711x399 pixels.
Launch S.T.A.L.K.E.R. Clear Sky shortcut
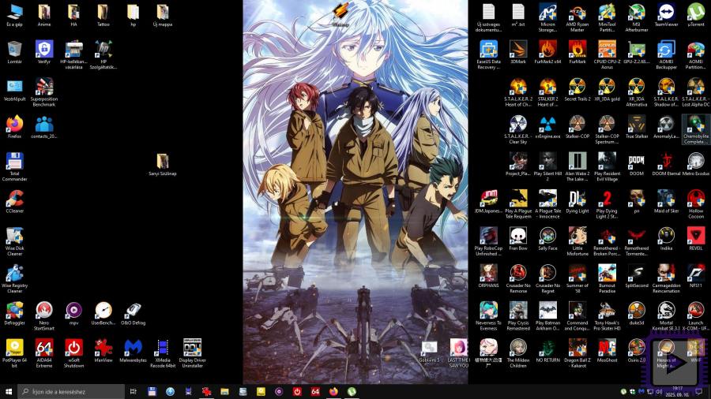point(517,130)
